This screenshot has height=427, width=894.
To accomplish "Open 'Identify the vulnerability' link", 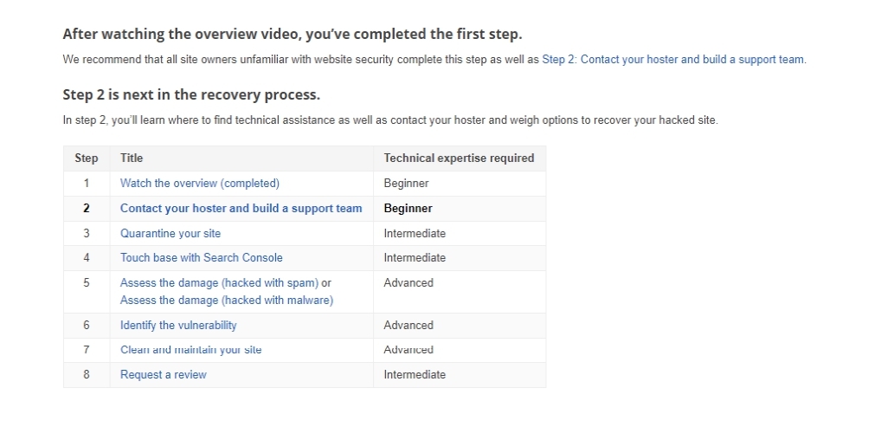I will [x=178, y=326].
